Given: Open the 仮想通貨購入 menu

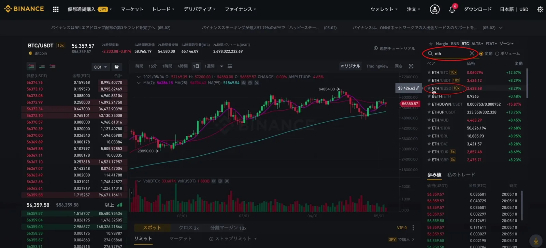Looking at the screenshot, I should tap(89, 9).
